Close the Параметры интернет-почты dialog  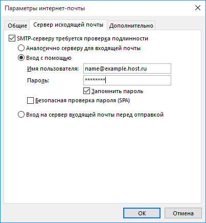[198, 8]
